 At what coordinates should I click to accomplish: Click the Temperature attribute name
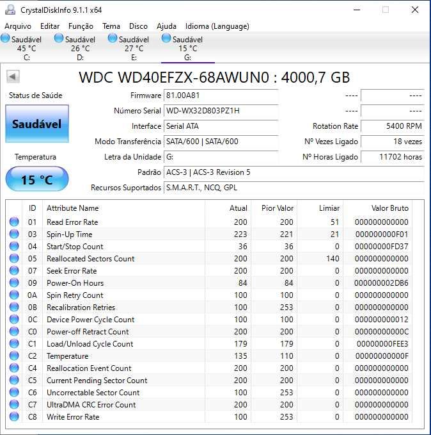pyautogui.click(x=68, y=356)
